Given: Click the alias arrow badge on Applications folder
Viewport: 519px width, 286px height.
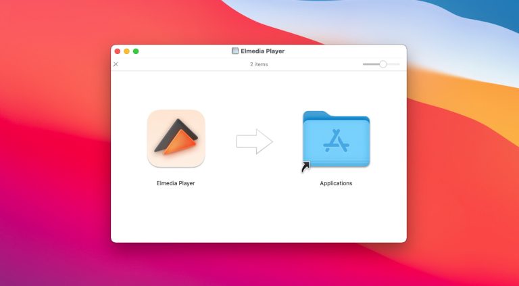Looking at the screenshot, I should 306,166.
